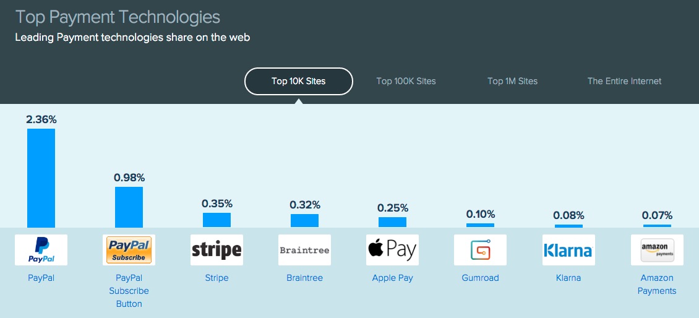Open the Amazon Payments logo
This screenshot has height=318, width=699.
657,250
